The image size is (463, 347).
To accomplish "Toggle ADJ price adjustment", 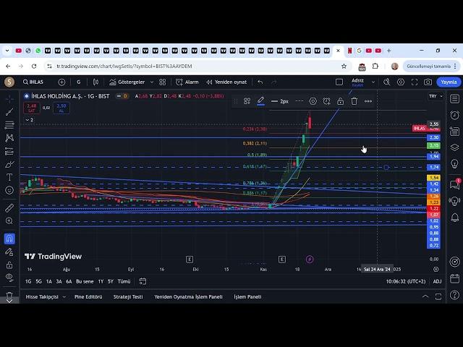I will (x=437, y=281).
